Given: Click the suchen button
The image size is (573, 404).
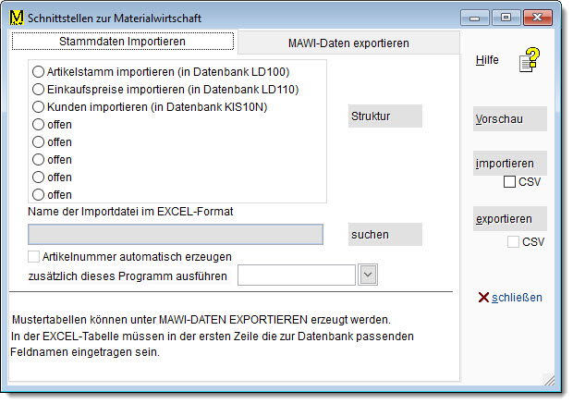Looking at the screenshot, I should click(384, 235).
